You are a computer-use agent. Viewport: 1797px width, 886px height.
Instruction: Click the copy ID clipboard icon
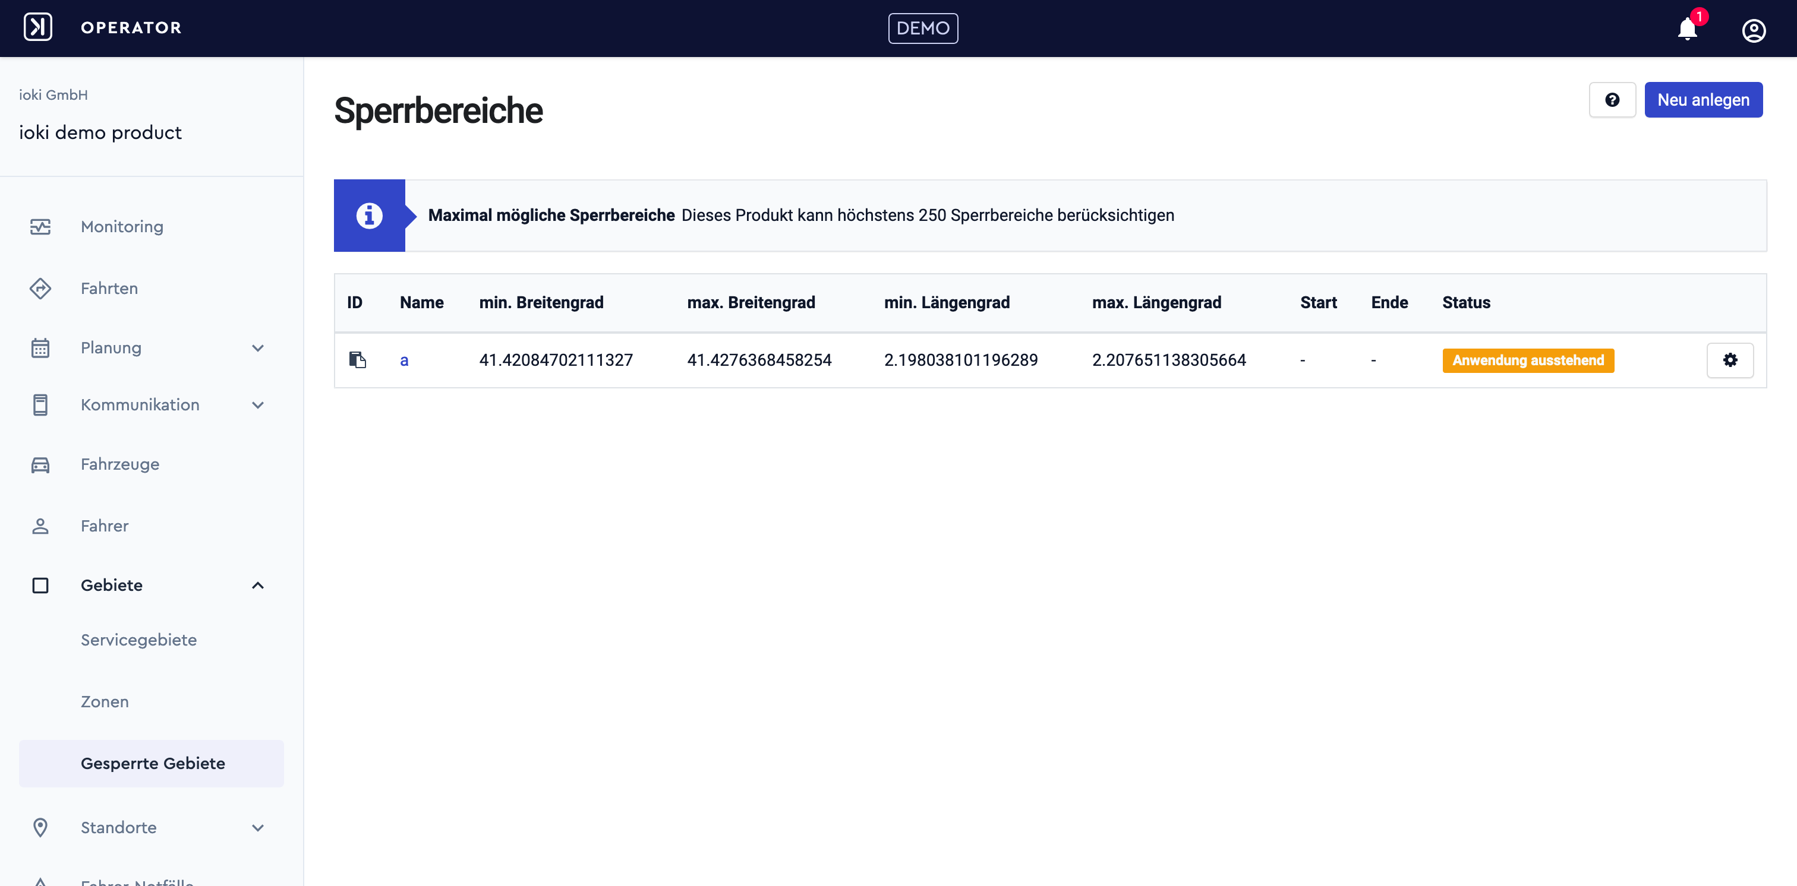coord(357,360)
